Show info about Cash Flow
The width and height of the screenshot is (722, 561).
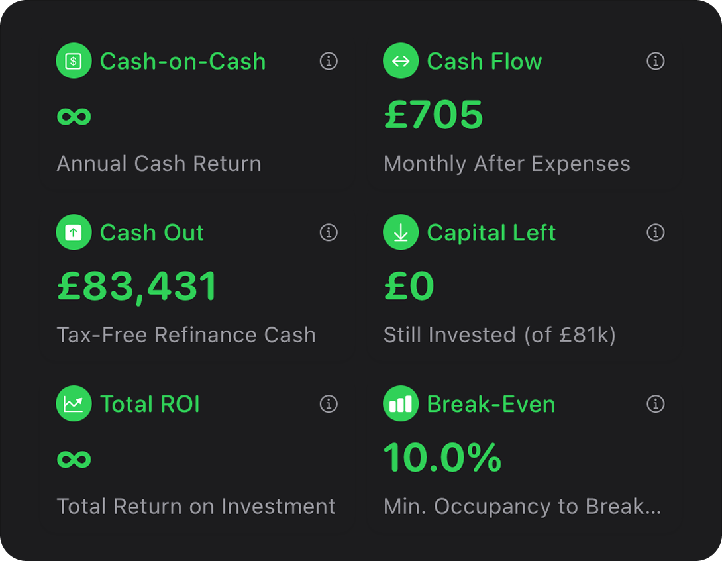pos(655,61)
